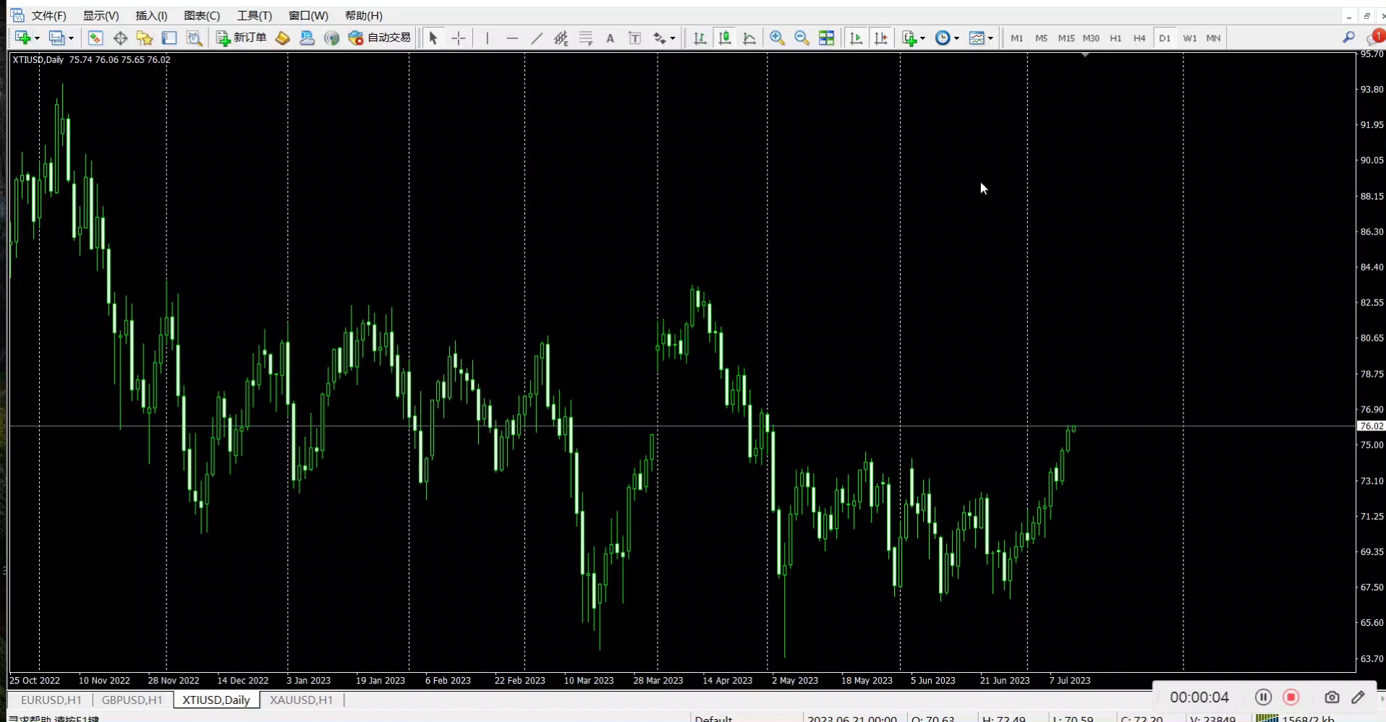The width and height of the screenshot is (1386, 722).
Task: Toggle chart shift from right edge
Action: coord(880,38)
